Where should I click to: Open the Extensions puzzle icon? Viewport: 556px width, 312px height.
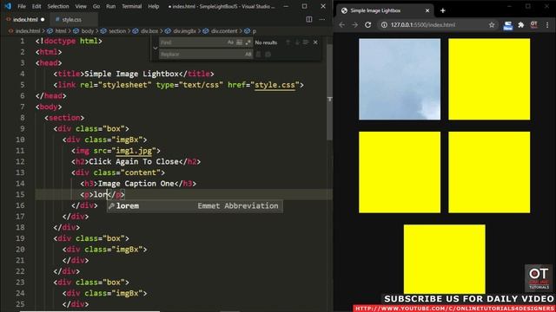click(521, 25)
